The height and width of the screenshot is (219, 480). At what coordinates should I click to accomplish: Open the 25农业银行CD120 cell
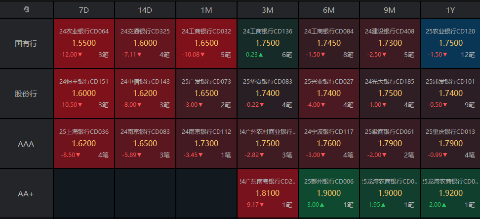(450, 43)
